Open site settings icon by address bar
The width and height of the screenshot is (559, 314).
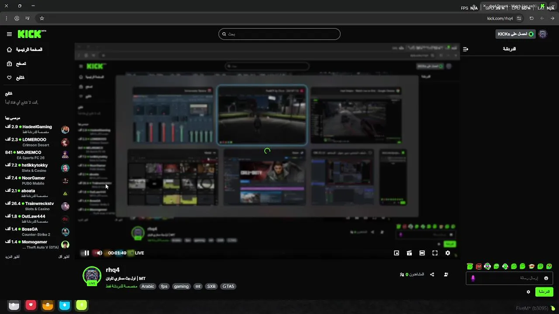pos(519,18)
